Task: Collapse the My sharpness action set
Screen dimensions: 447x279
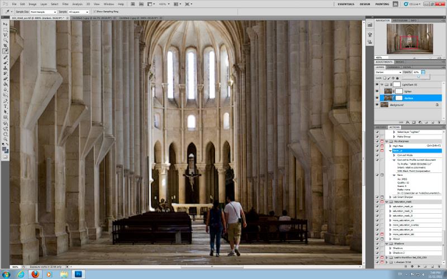Action: click(x=387, y=141)
